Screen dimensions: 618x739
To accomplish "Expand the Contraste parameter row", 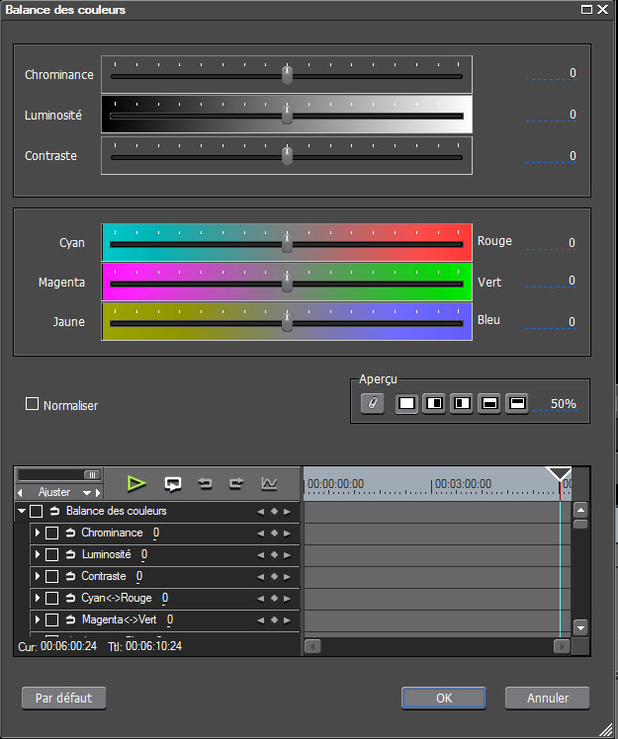I will 38,577.
